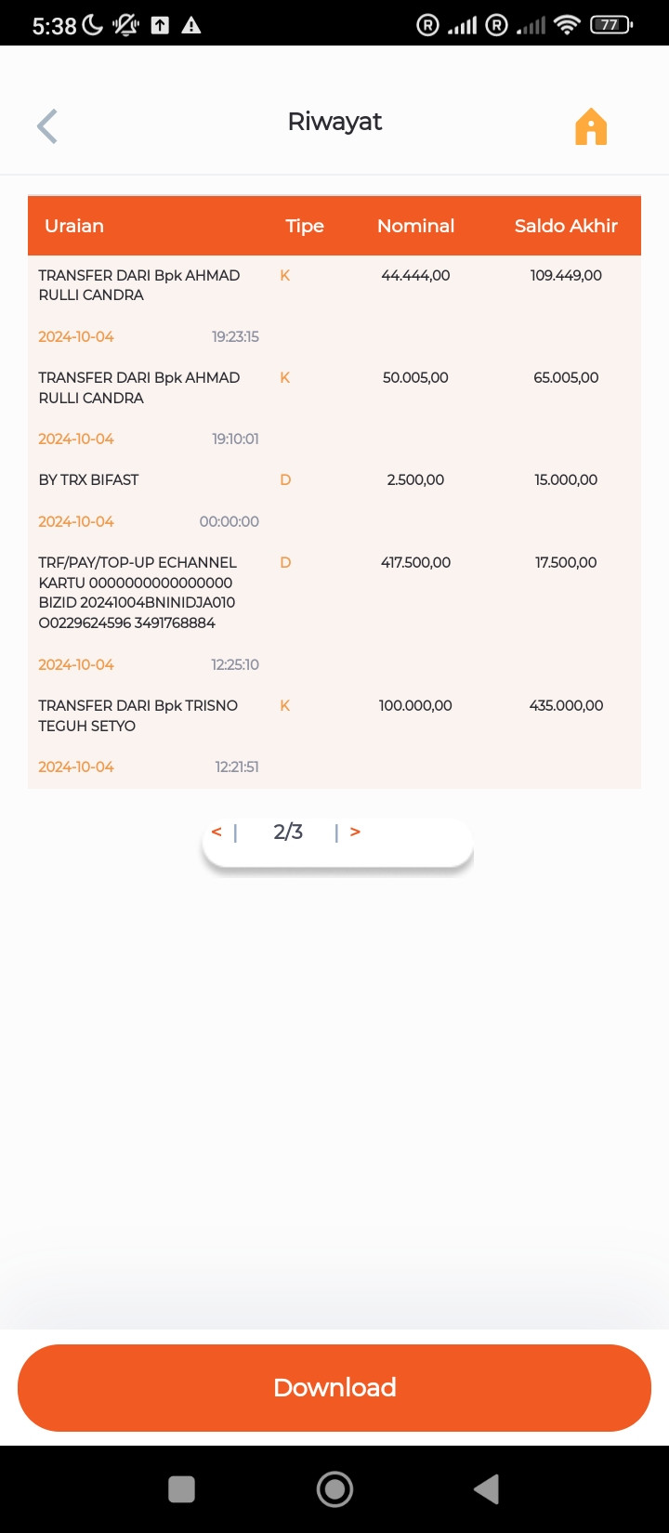669x1533 pixels.
Task: Tap the battery indicator in status bar
Action: [610, 25]
